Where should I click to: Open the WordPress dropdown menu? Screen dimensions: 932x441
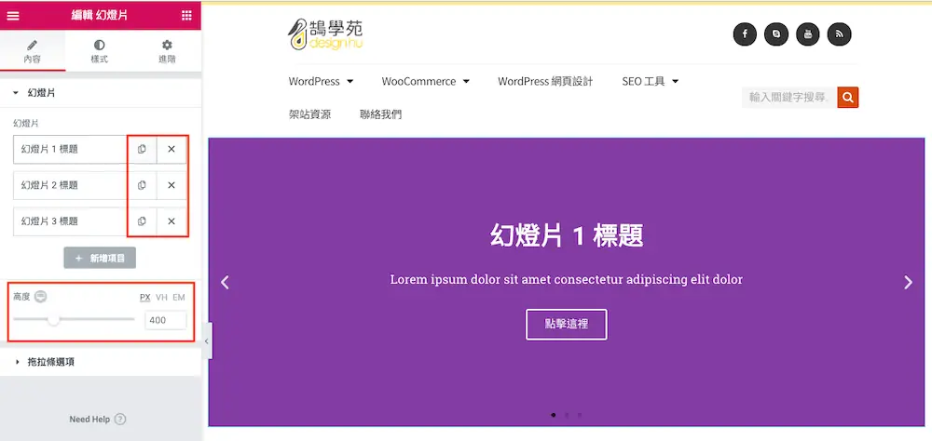(321, 81)
